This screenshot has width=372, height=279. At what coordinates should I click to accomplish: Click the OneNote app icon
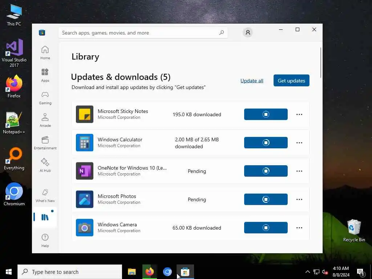click(x=84, y=171)
